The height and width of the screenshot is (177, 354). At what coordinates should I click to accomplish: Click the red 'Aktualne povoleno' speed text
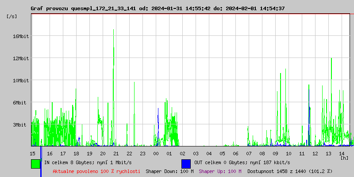point(96,171)
